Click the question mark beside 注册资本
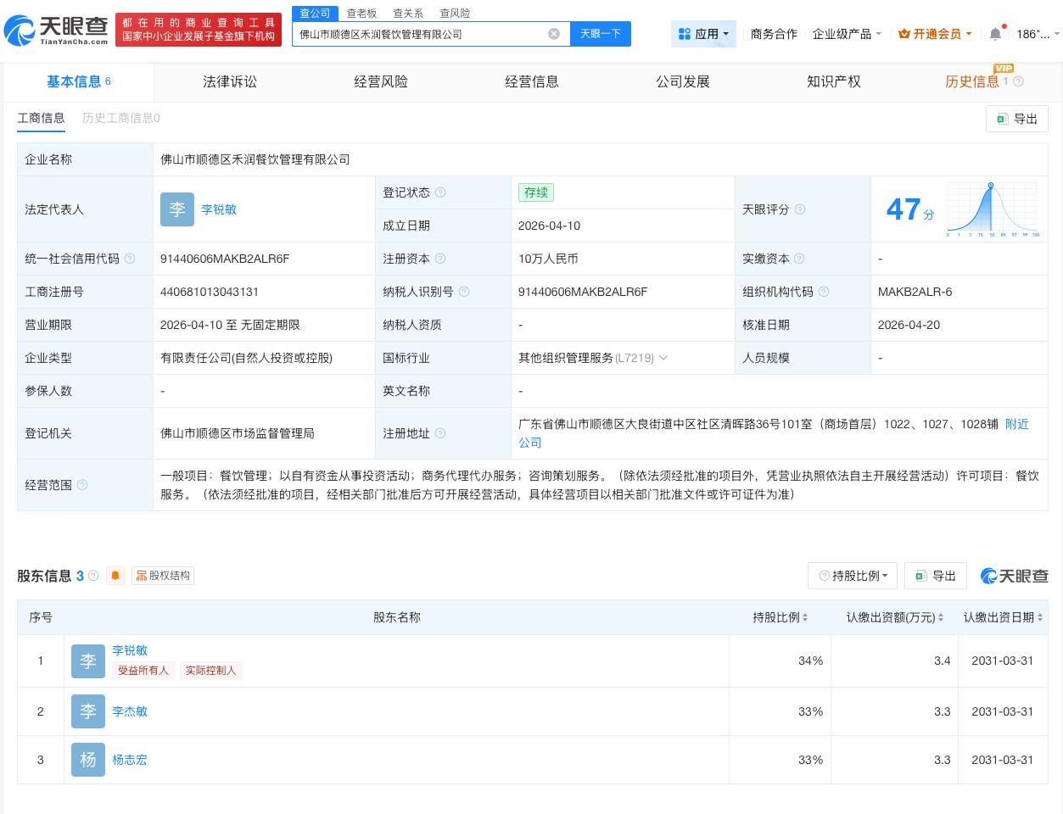Viewport: 1063px width, 814px height. pos(442,259)
